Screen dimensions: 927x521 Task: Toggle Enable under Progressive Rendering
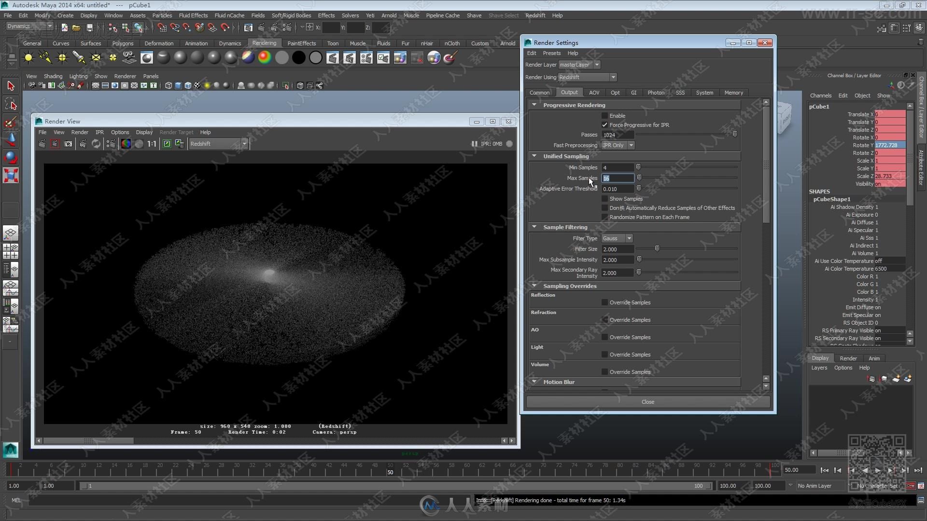tap(604, 115)
